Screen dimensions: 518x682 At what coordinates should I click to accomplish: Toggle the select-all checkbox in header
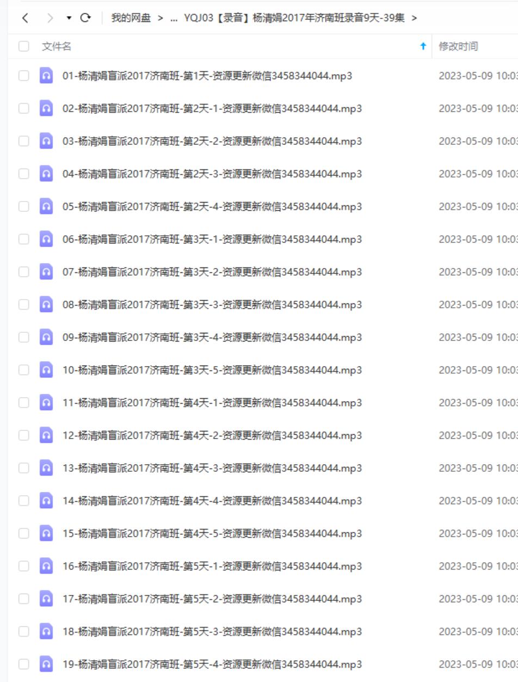[x=24, y=47]
